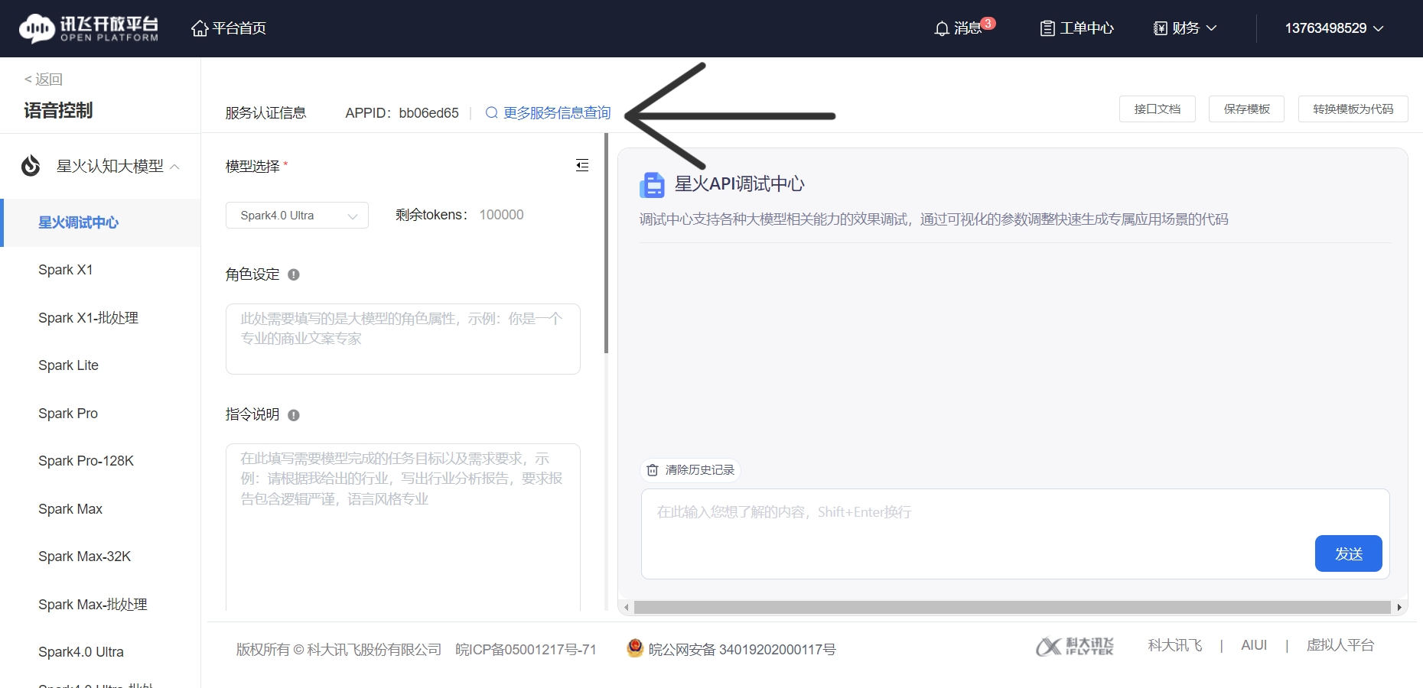
Task: Click the 财务 finance icon
Action: point(1161,28)
